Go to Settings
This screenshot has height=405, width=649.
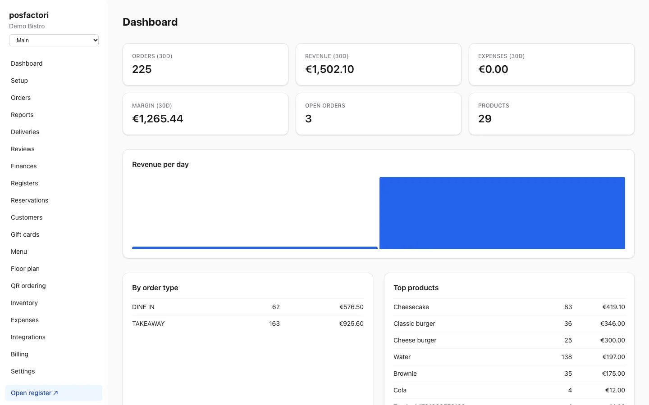coord(23,371)
